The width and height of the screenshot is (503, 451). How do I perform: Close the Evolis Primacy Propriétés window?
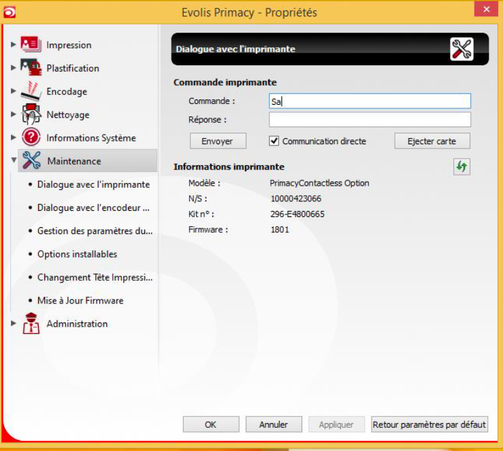(486, 9)
